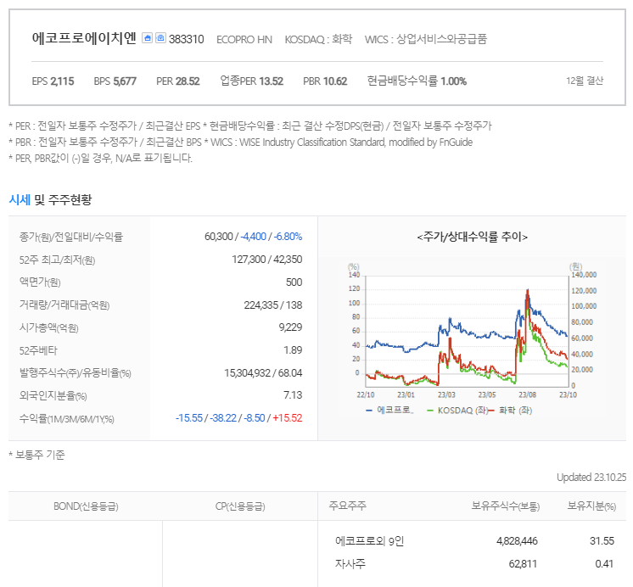Click the 시가총액(억원) row label
This screenshot has height=587, width=633.
(x=49, y=327)
